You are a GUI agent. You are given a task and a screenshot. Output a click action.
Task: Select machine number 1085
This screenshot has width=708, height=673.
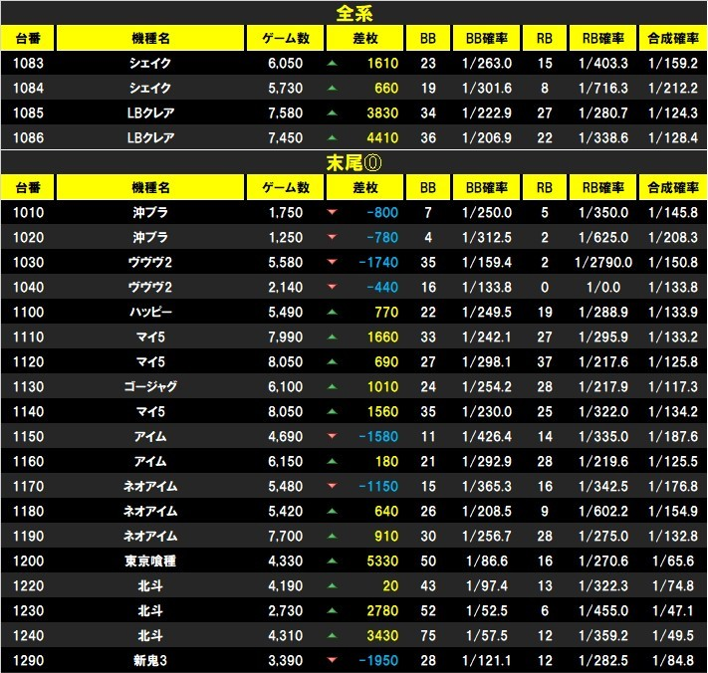click(x=29, y=112)
